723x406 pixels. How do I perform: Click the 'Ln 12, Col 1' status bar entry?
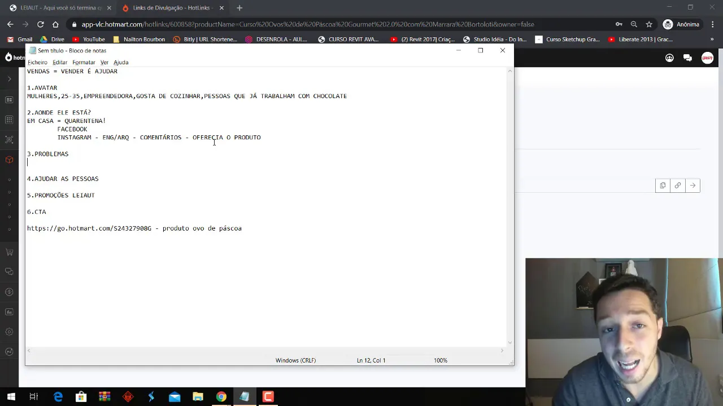click(x=371, y=360)
